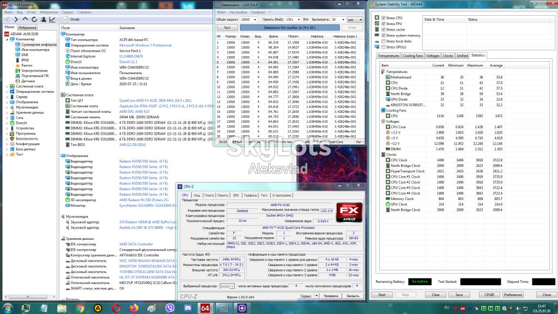The width and height of the screenshot is (558, 314).
Task: Enable the Stress local disks checkbox
Action: (x=383, y=41)
